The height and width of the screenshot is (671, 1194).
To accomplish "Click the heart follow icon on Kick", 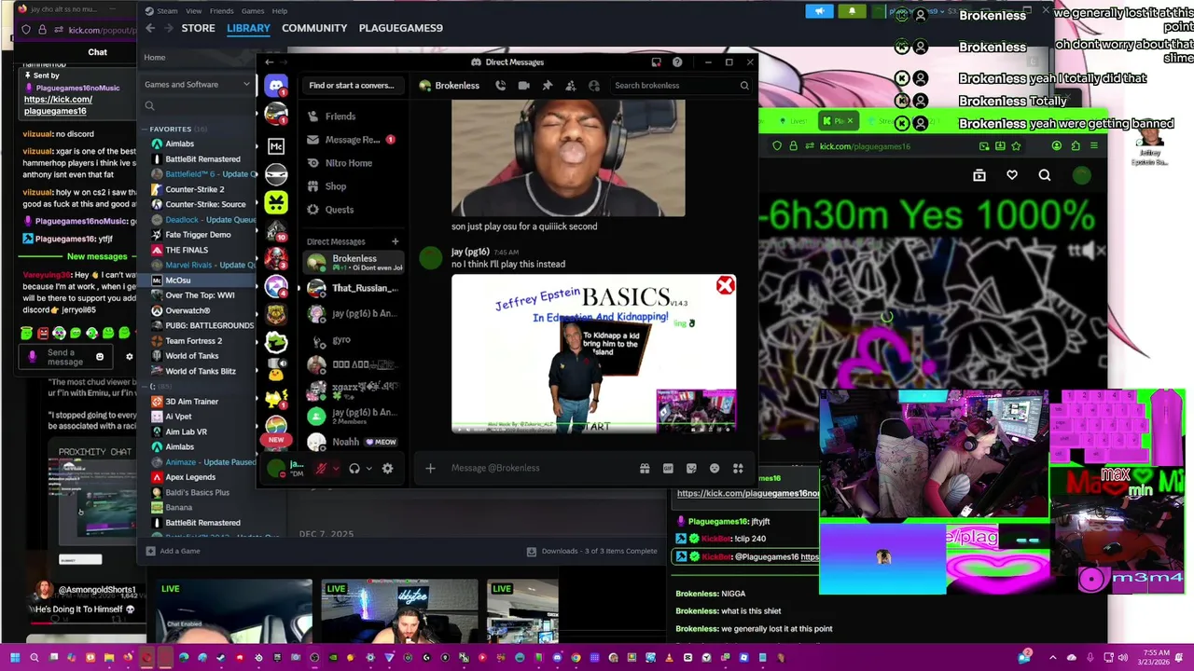I will (1012, 175).
